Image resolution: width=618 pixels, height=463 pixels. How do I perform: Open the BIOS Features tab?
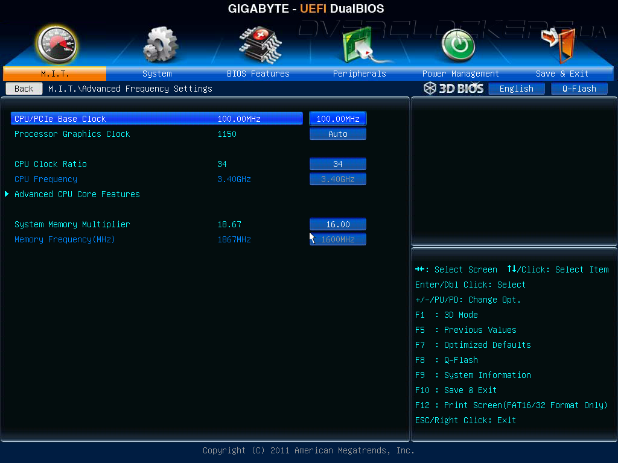258,74
